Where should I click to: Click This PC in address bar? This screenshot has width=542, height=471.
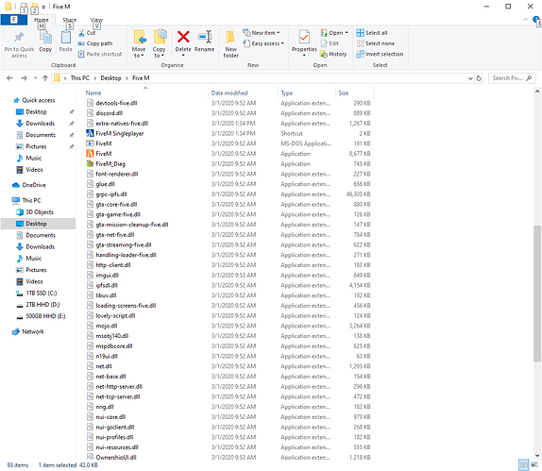(80, 78)
